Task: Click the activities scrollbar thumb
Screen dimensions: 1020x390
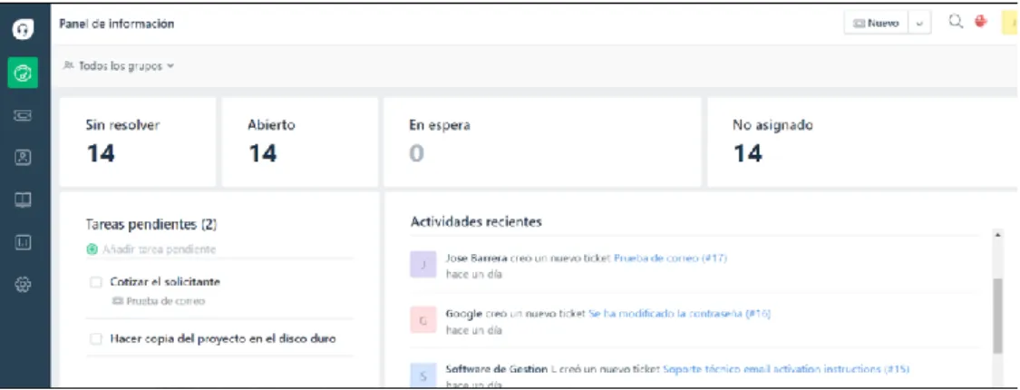Action: coord(998,317)
